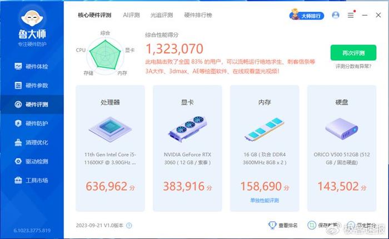The width and height of the screenshot is (389, 239).
Task: Click the 保存截图 screenshot icon
Action: pyautogui.click(x=312, y=225)
